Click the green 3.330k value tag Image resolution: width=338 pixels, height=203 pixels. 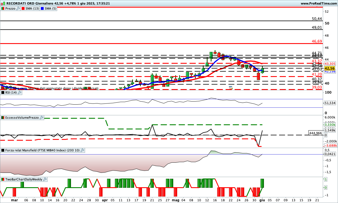pos(329,124)
